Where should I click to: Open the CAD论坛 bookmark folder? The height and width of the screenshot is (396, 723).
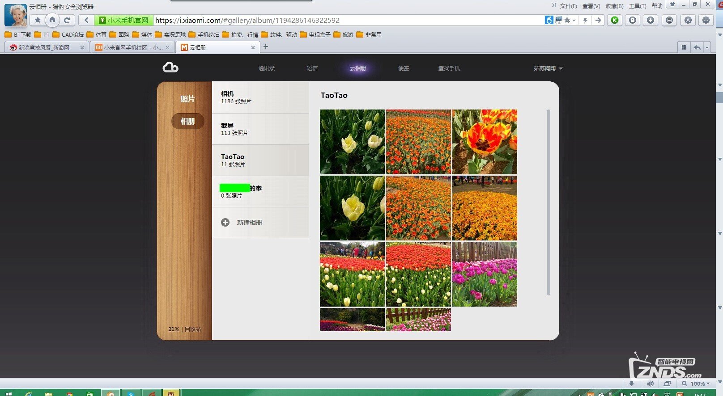[x=68, y=34]
